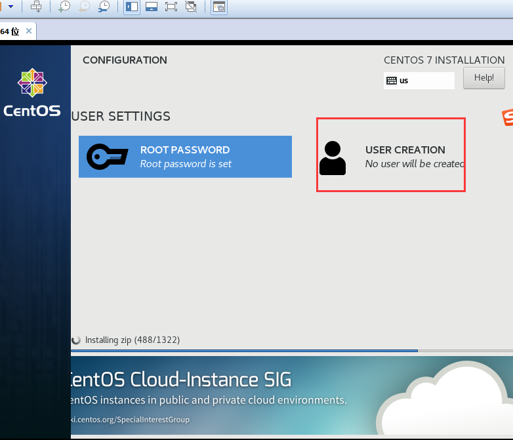Image resolution: width=513 pixels, height=440 pixels.
Task: Click the user silhouette icon
Action: tap(333, 158)
